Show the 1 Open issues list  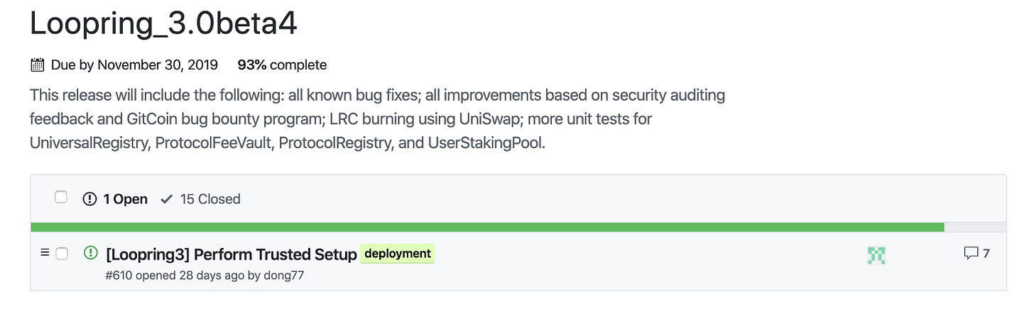point(116,199)
